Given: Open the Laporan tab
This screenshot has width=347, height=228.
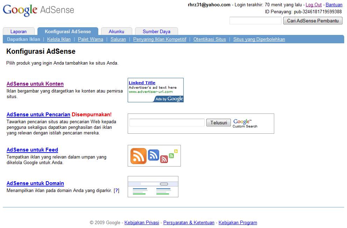Looking at the screenshot, I should (x=19, y=31).
